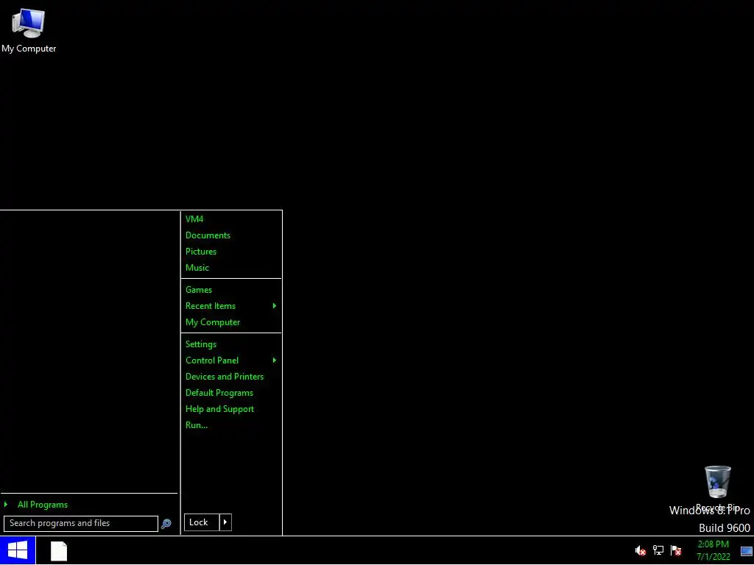Open Music from Start menu

[x=197, y=268]
